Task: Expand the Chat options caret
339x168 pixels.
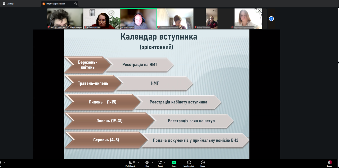Action: click(x=152, y=162)
